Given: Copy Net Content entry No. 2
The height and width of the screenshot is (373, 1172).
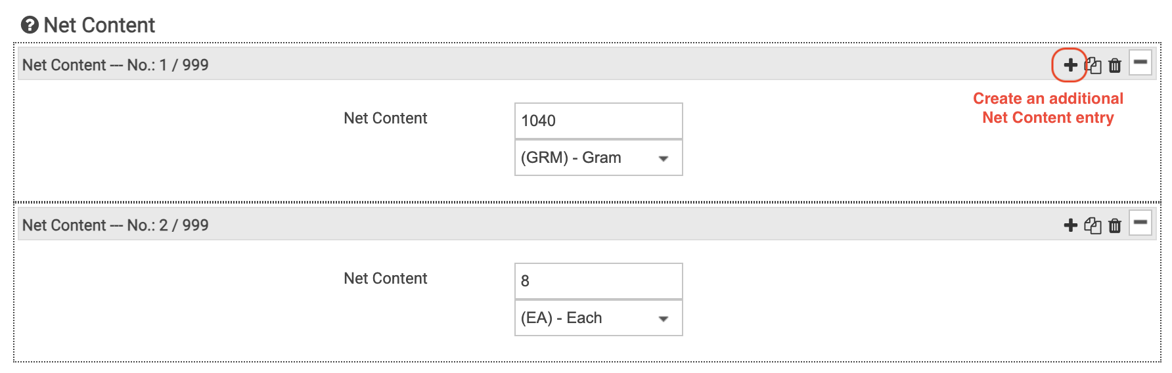Looking at the screenshot, I should click(x=1093, y=225).
